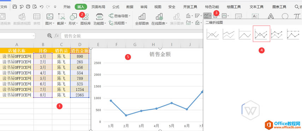Select the column D header
The width and height of the screenshot is (302, 131).
[x=80, y=45]
